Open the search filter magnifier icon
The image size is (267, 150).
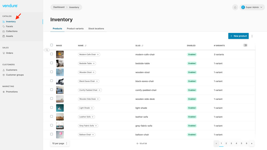47,50
